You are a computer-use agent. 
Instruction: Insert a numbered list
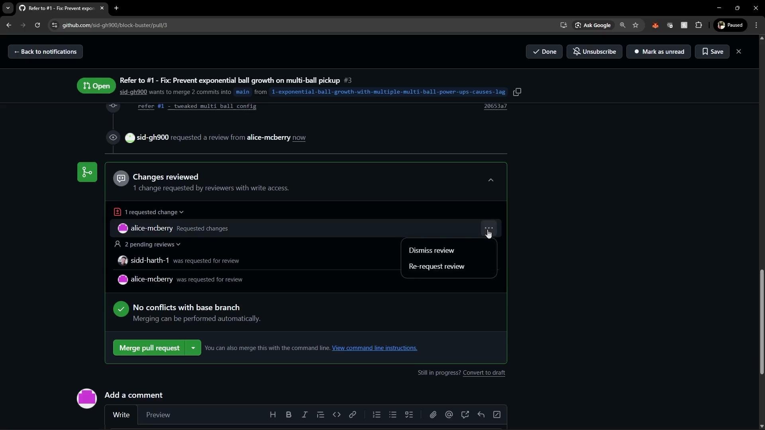pyautogui.click(x=377, y=415)
